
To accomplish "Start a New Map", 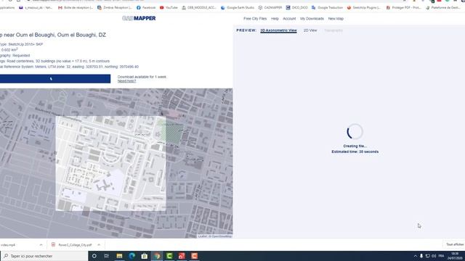I will click(x=336, y=19).
